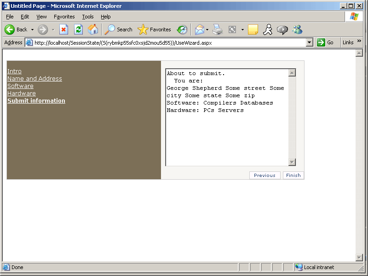Image resolution: width=368 pixels, height=276 pixels.
Task: Expand the Back button history dropdown
Action: click(x=32, y=29)
